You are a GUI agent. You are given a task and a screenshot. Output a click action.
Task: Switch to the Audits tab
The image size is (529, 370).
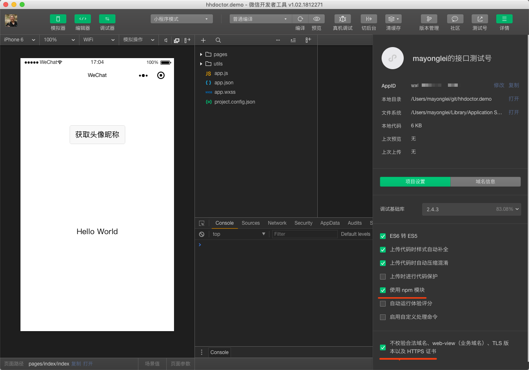point(355,223)
